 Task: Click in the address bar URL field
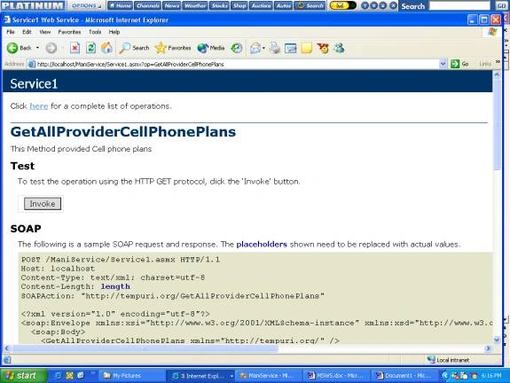232,64
